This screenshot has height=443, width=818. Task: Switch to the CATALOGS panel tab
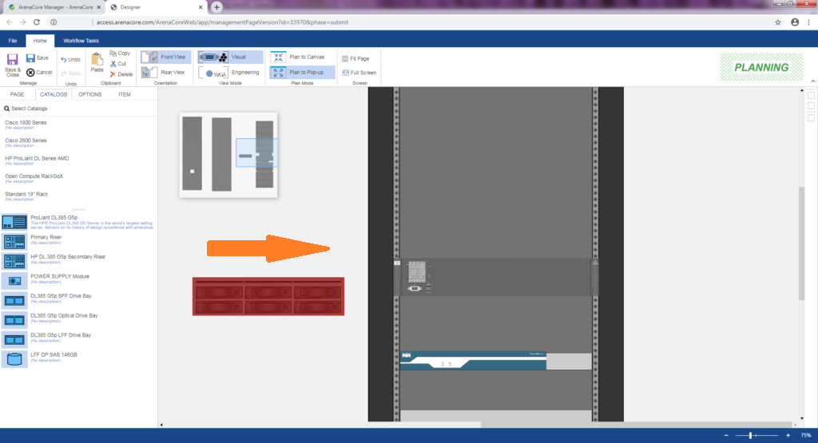[54, 94]
